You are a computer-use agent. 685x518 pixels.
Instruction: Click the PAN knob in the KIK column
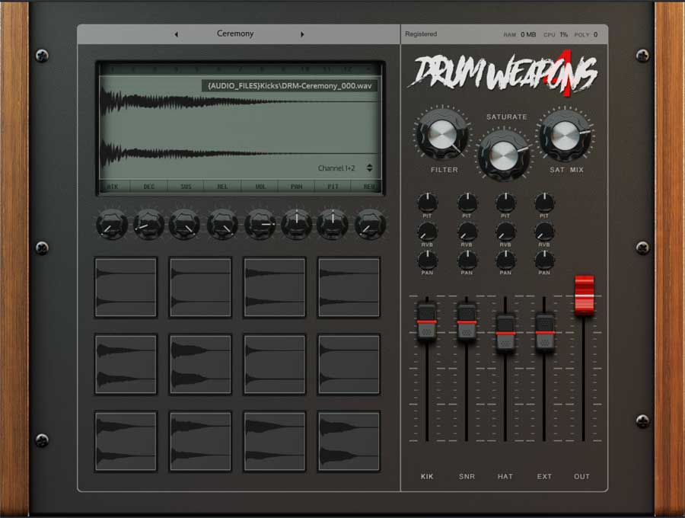(427, 260)
